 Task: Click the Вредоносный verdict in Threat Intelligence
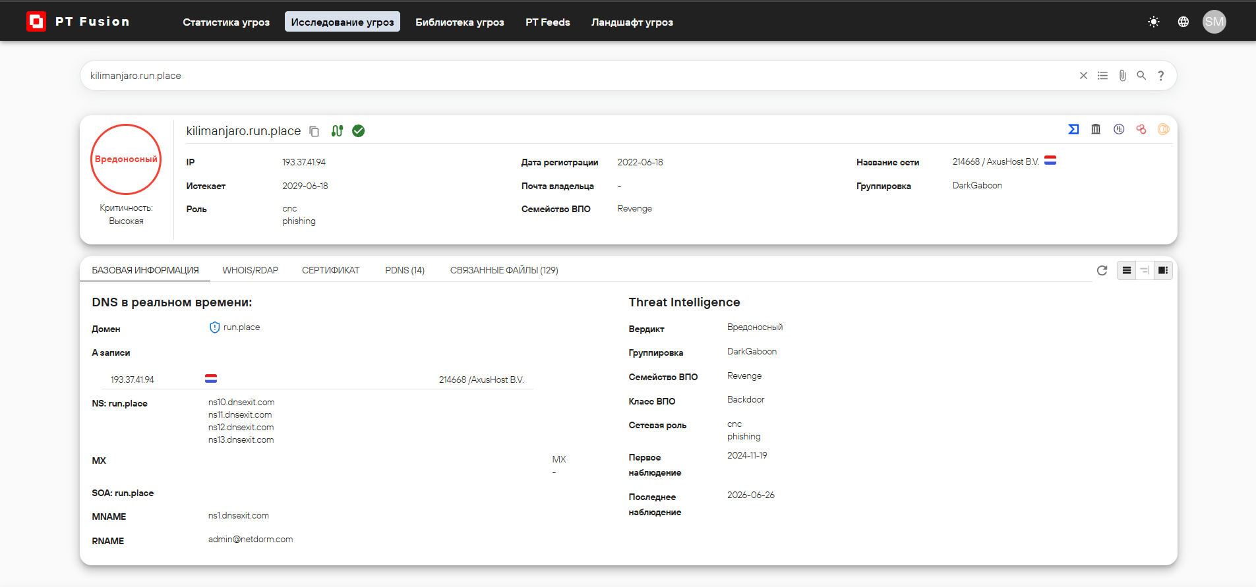[755, 327]
